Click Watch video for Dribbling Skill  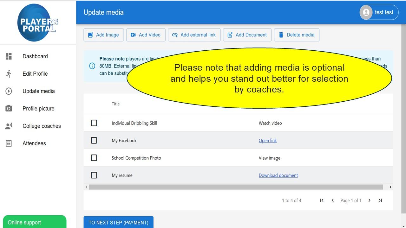point(270,123)
